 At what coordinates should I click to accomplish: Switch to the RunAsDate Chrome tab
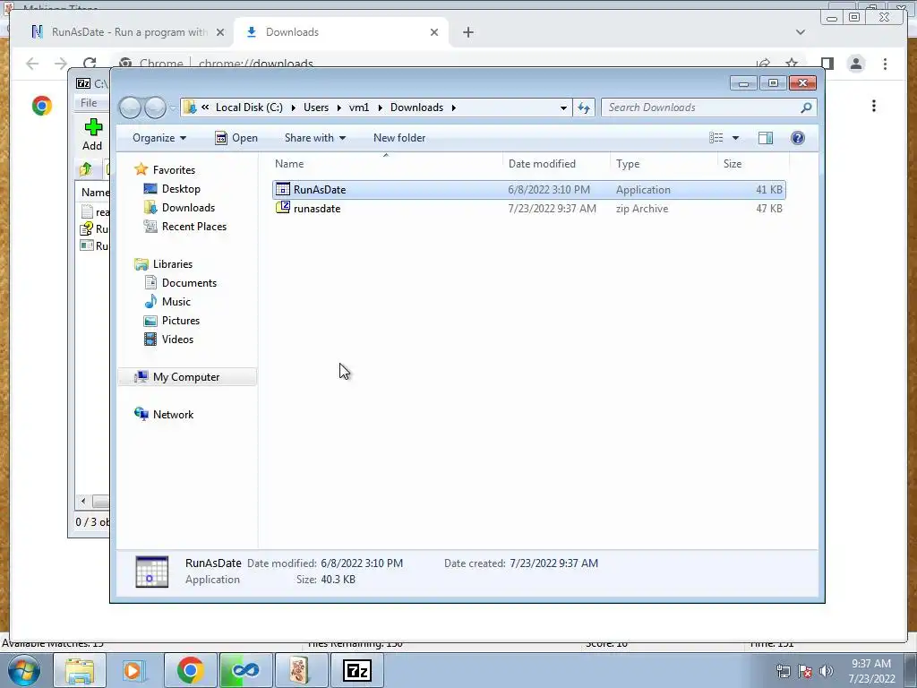127,32
